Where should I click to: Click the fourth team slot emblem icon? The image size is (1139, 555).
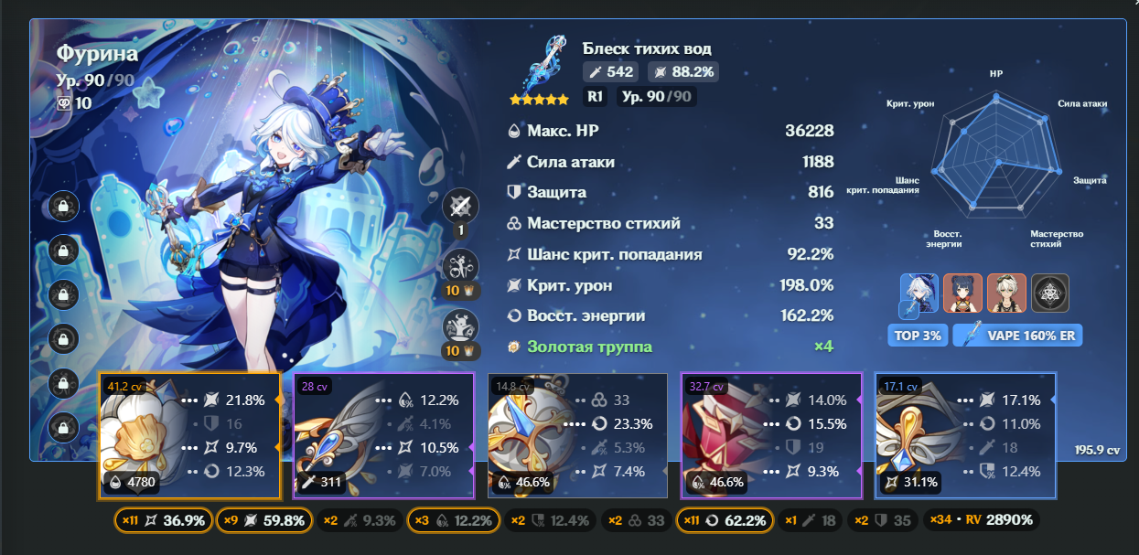(x=1050, y=294)
